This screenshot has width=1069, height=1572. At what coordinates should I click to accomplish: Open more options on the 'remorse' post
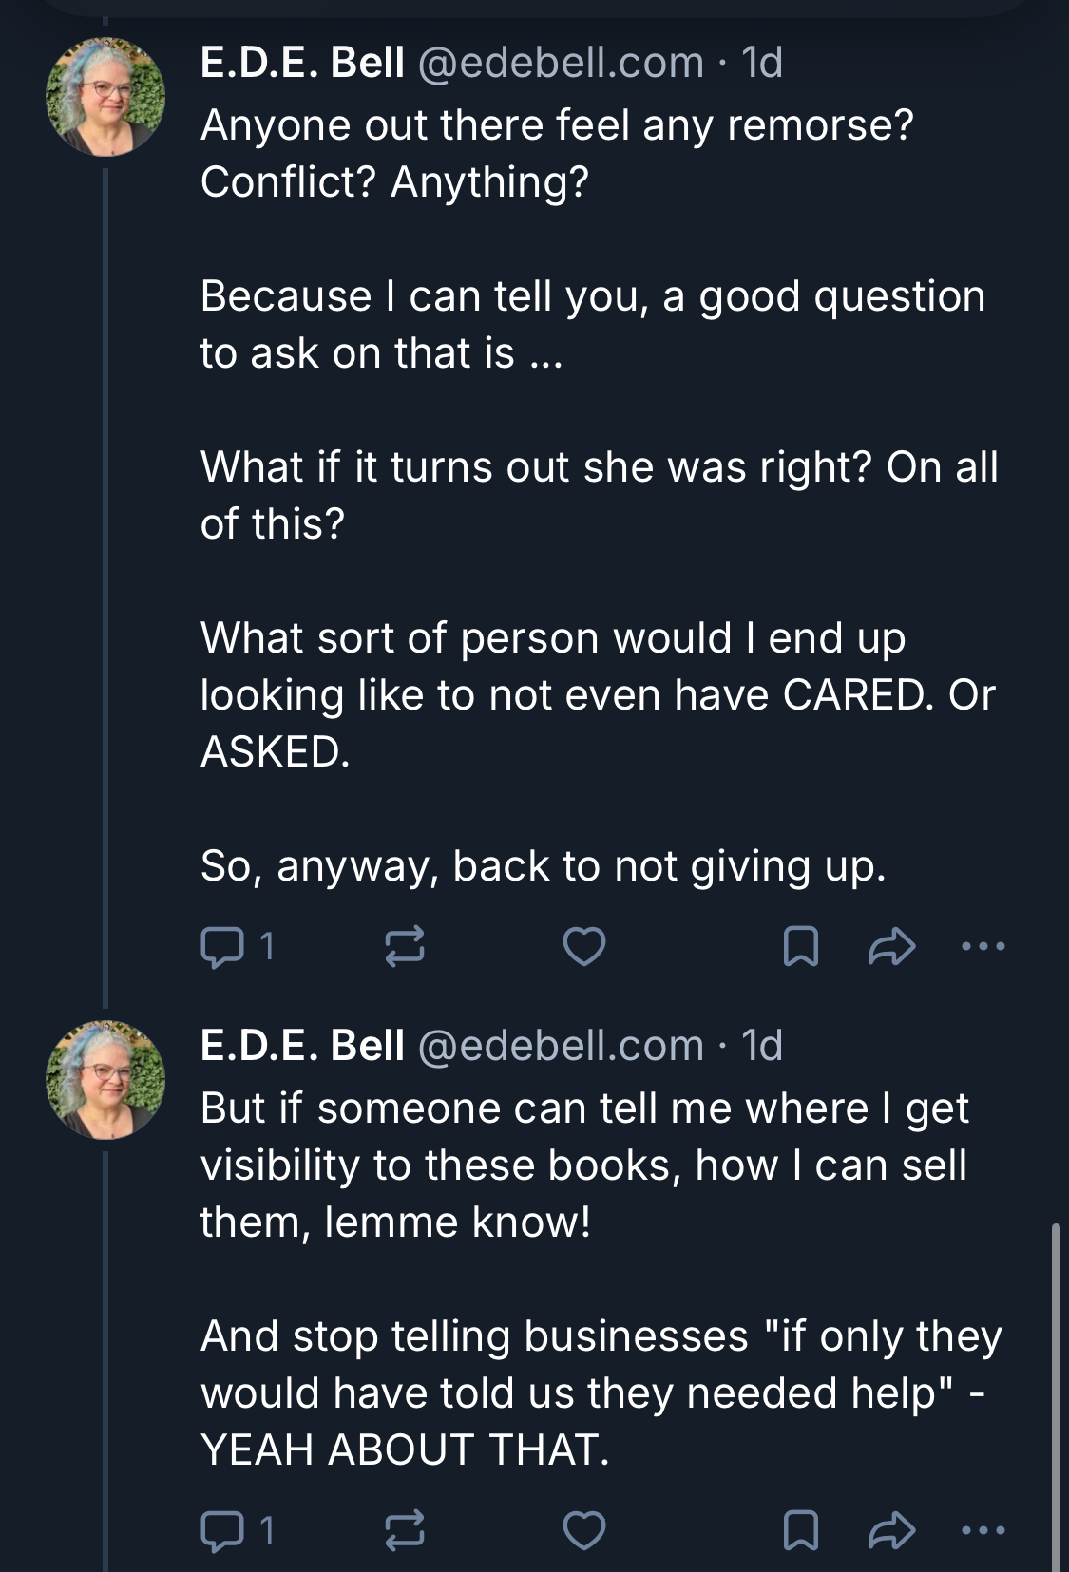983,946
